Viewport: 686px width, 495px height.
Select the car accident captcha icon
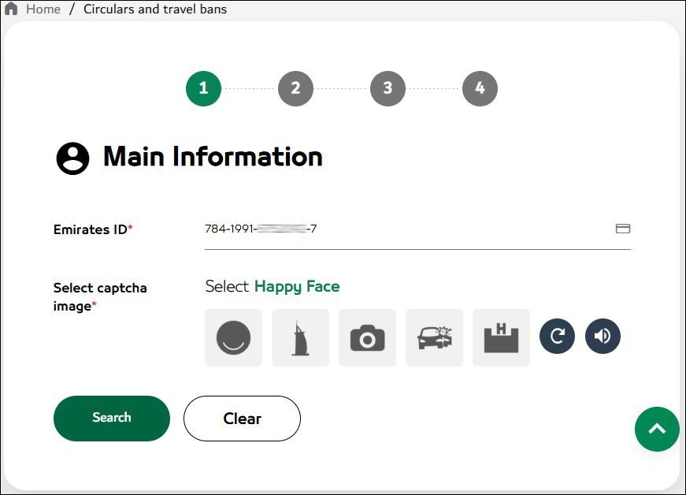click(x=434, y=337)
